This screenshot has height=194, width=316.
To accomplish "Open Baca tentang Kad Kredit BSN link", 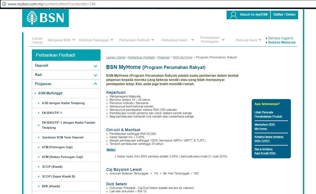I will tap(265, 151).
